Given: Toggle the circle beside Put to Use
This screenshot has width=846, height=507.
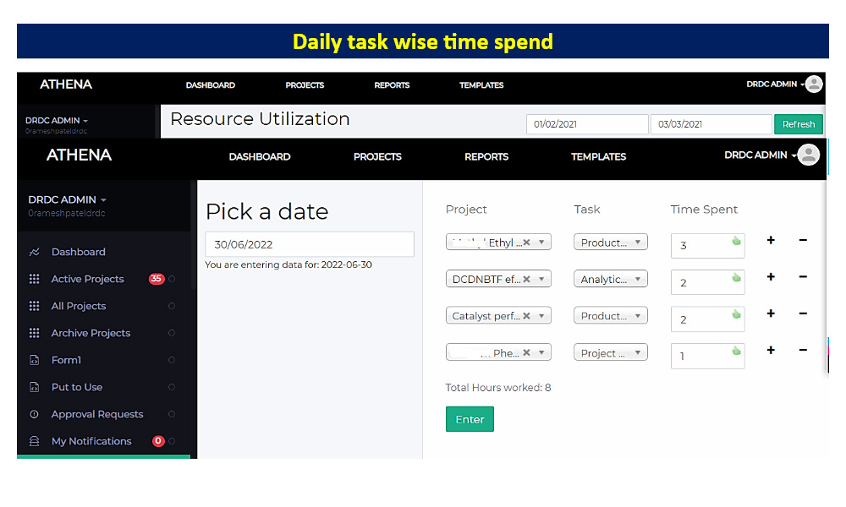Looking at the screenshot, I should [x=172, y=387].
